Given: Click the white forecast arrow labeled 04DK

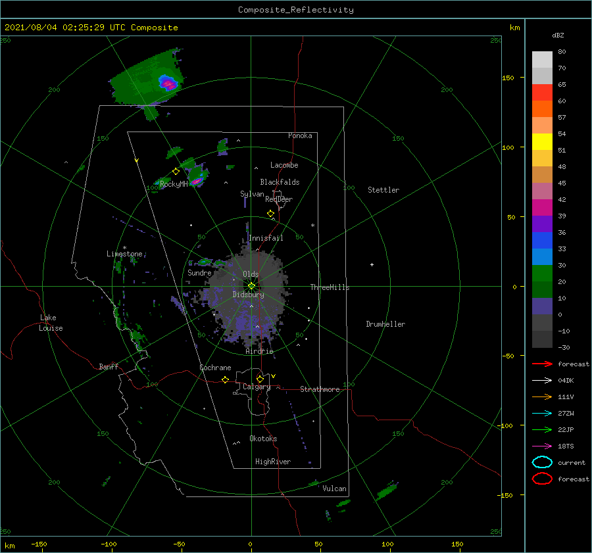Looking at the screenshot, I should [542, 381].
